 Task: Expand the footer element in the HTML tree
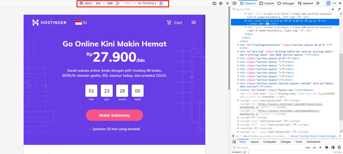point(238,90)
